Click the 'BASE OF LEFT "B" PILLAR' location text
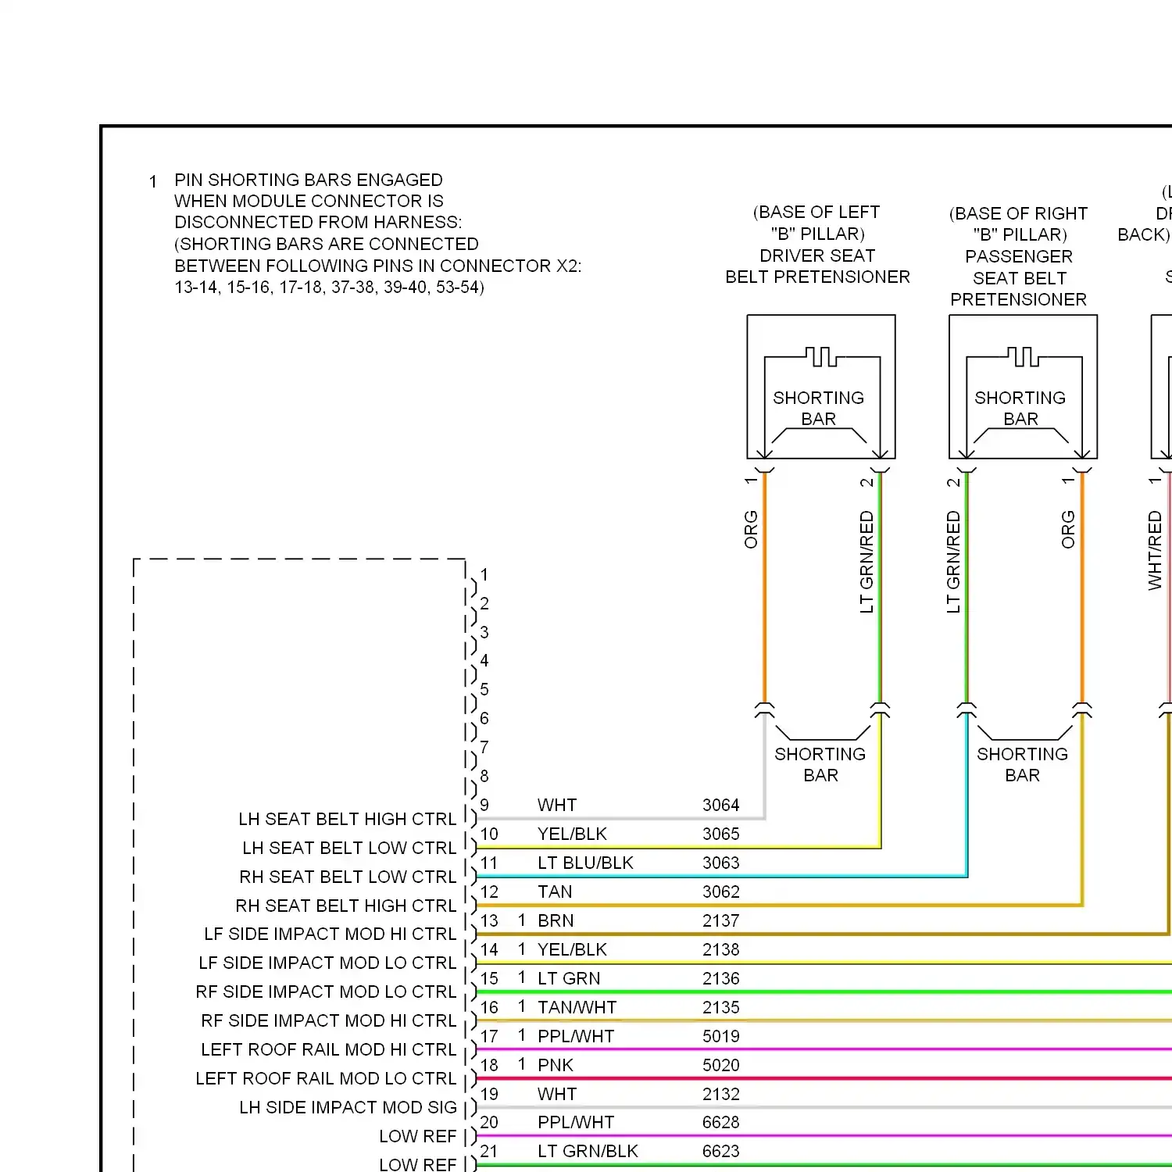 click(816, 223)
